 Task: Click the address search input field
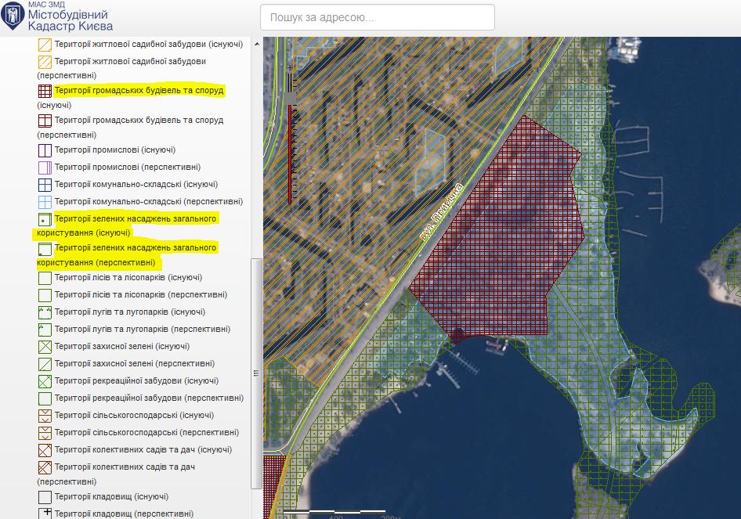click(377, 17)
